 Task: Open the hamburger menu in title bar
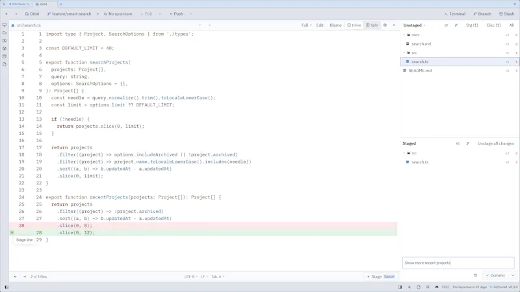coord(4,4)
